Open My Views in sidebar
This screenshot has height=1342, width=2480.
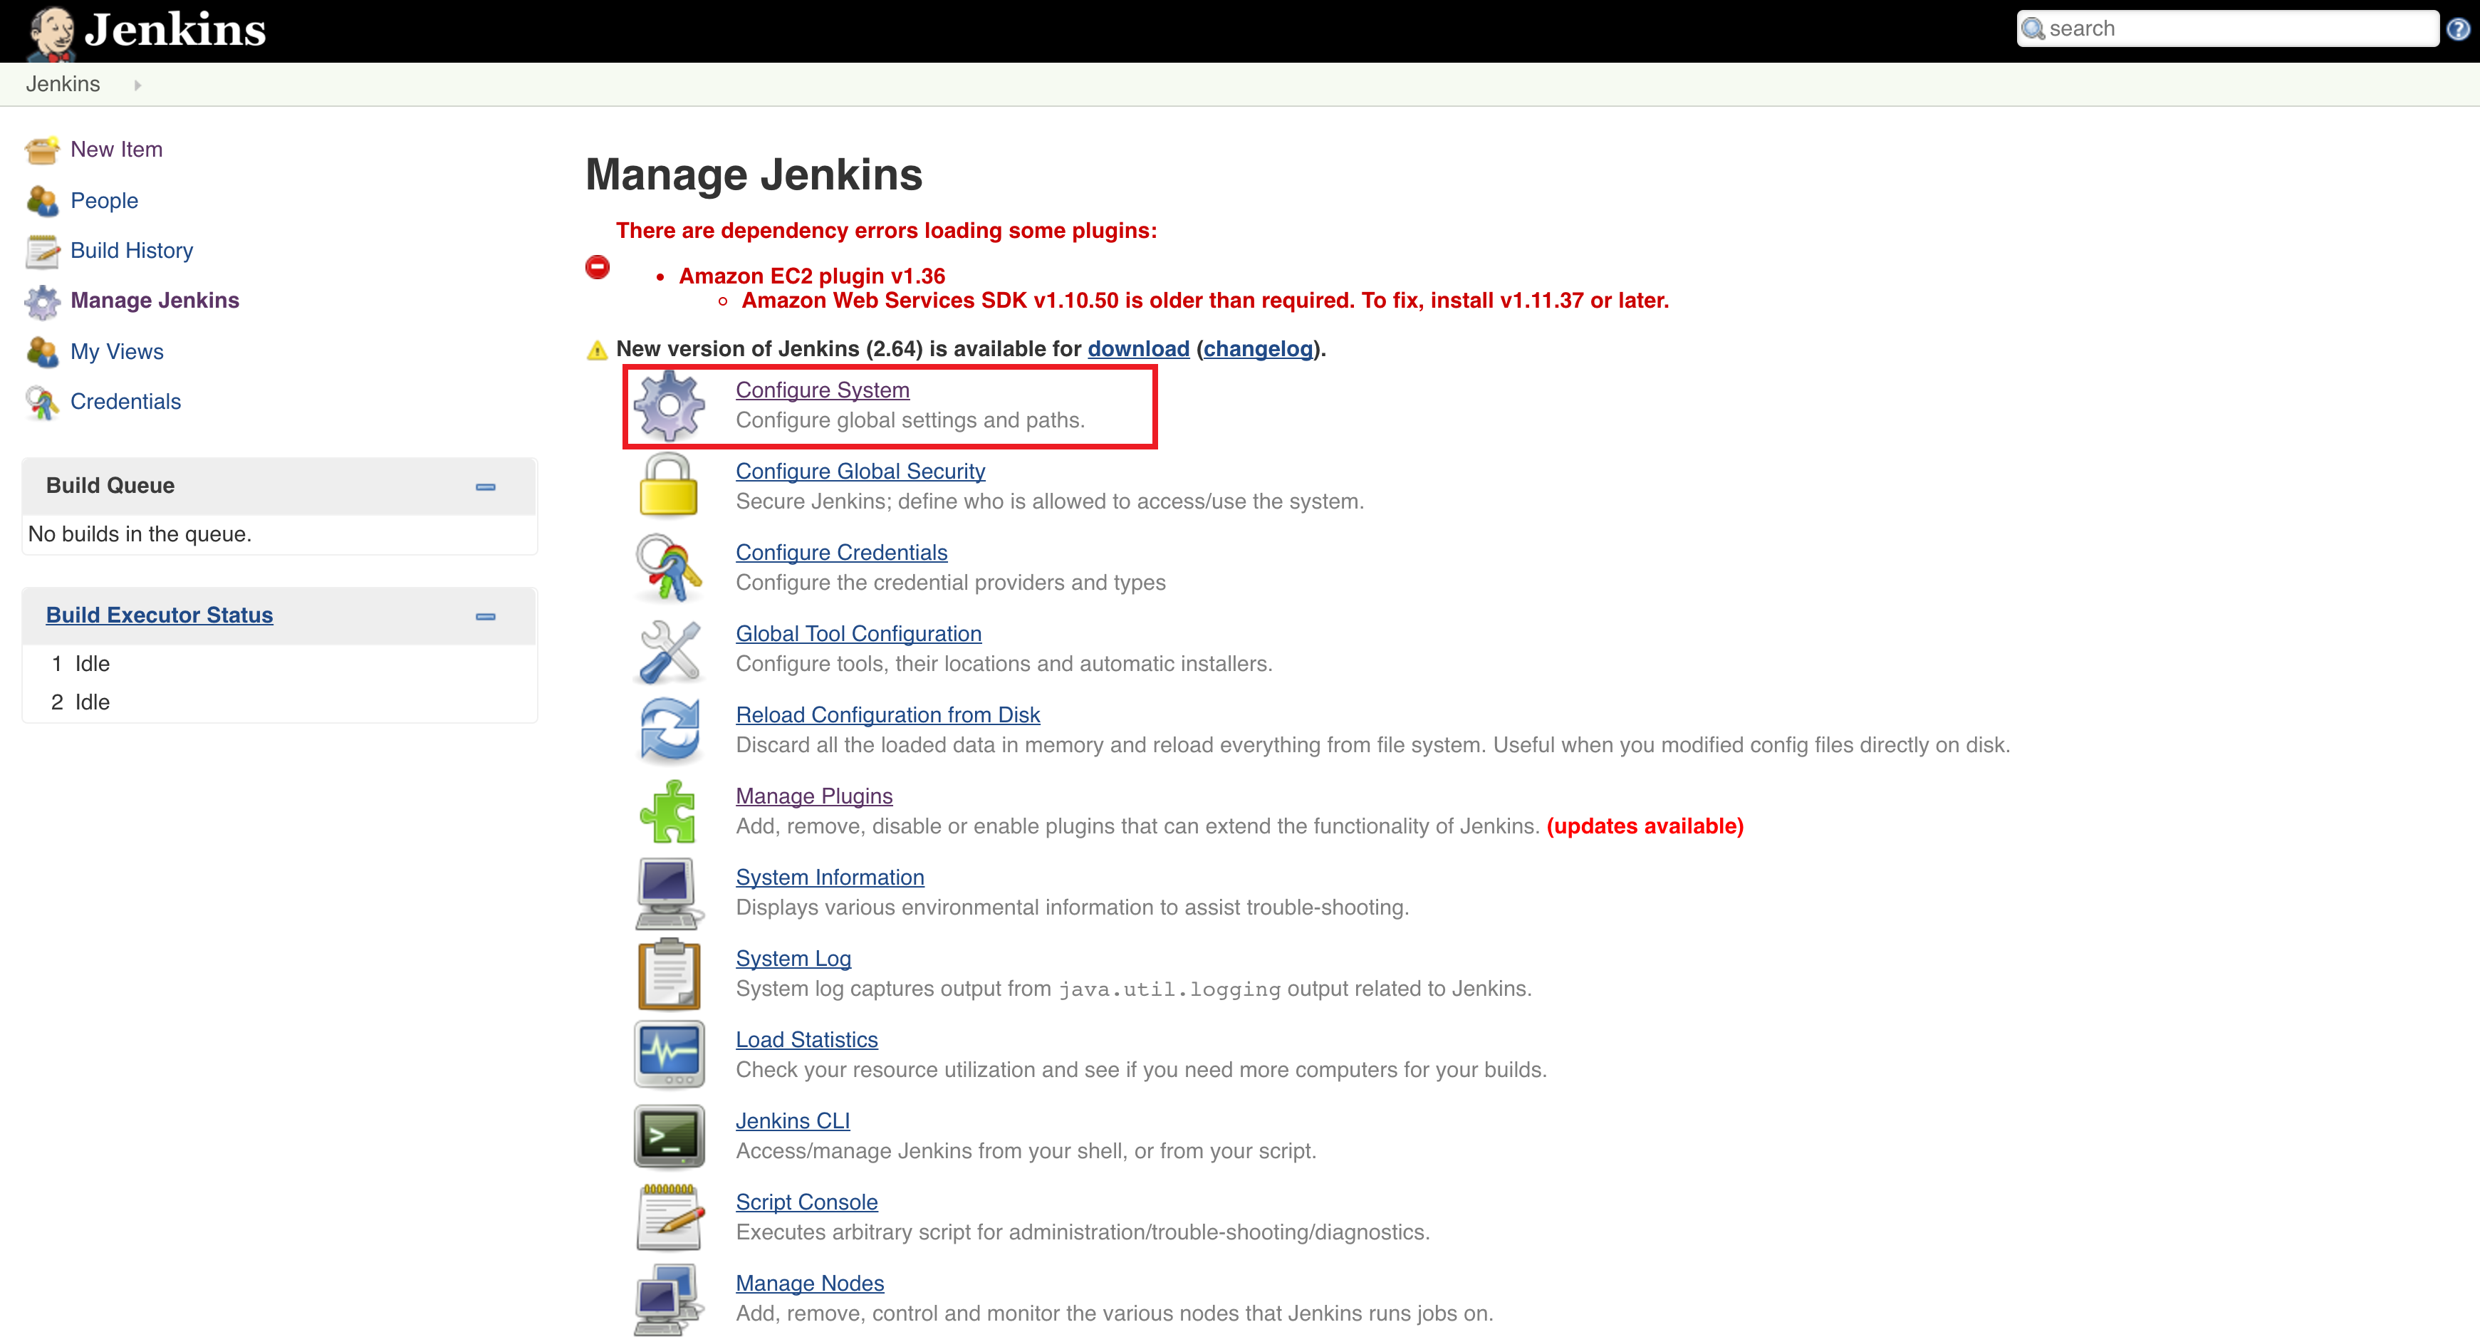tap(117, 351)
